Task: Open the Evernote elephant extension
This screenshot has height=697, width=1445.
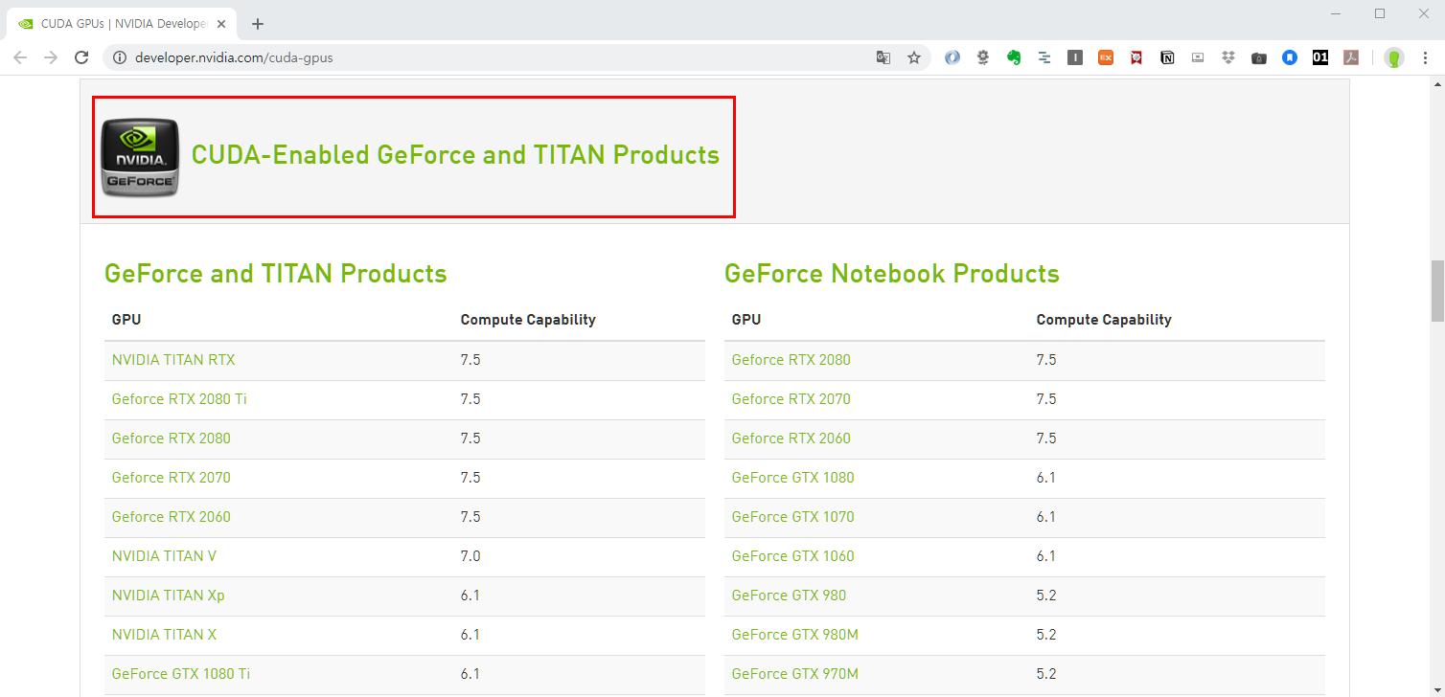Action: [x=1014, y=57]
